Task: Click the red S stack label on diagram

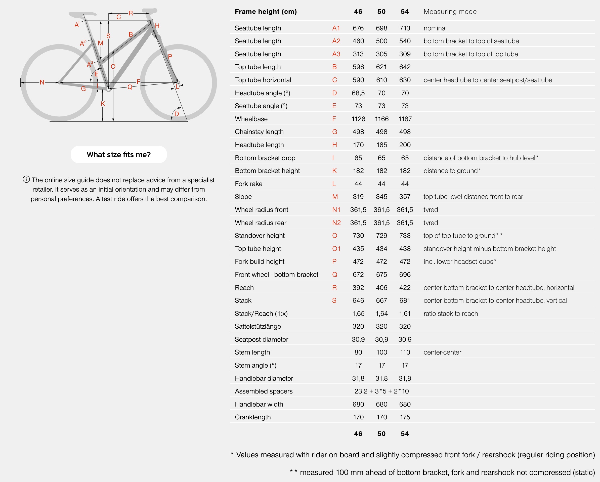Action: [108, 36]
